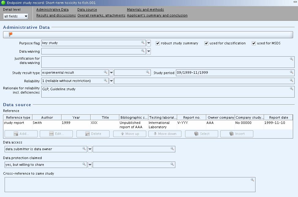Jump to Data source section link
Image resolution: width=298 pixels, height=197 pixels.
[x=87, y=9]
